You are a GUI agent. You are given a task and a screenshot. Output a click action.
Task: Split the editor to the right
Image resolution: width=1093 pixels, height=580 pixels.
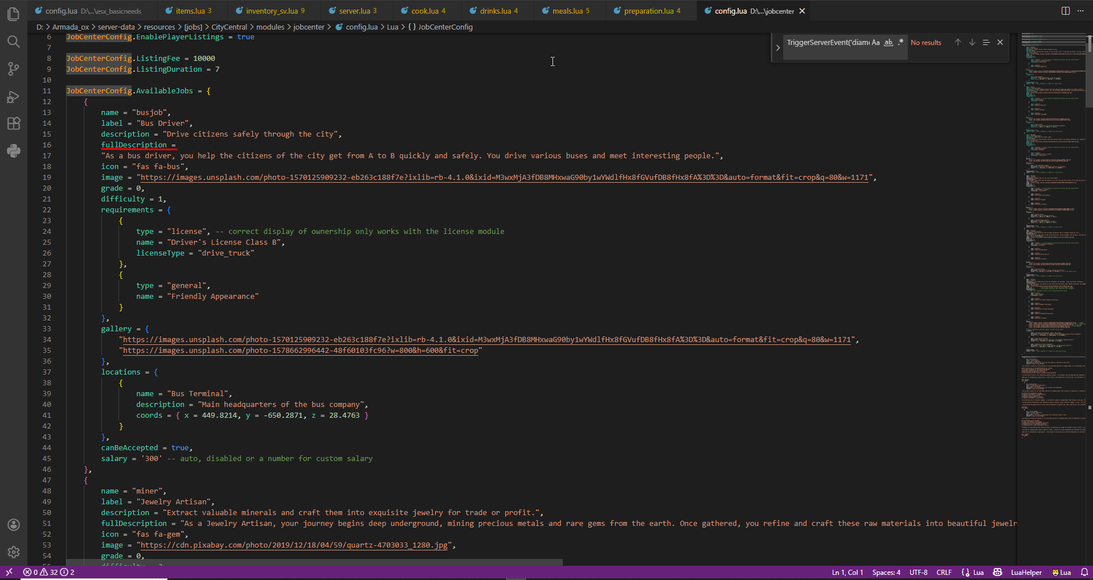[x=1065, y=11]
